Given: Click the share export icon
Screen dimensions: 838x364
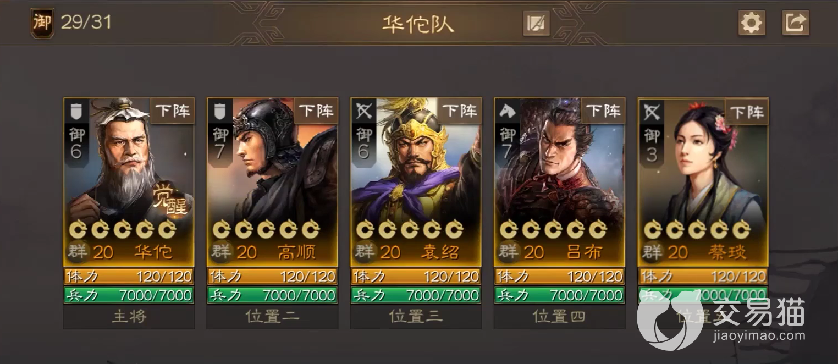Looking at the screenshot, I should (x=796, y=23).
